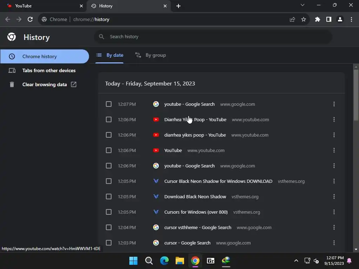
Task: Click the muted volume tray icon
Action: (316, 261)
